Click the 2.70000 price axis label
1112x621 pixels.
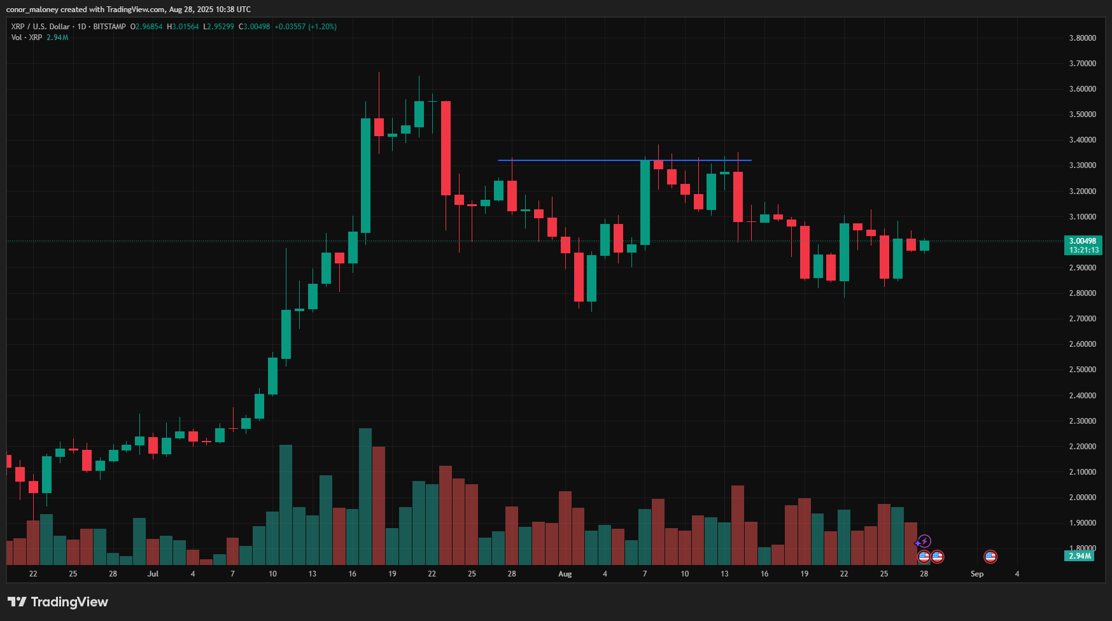1083,319
